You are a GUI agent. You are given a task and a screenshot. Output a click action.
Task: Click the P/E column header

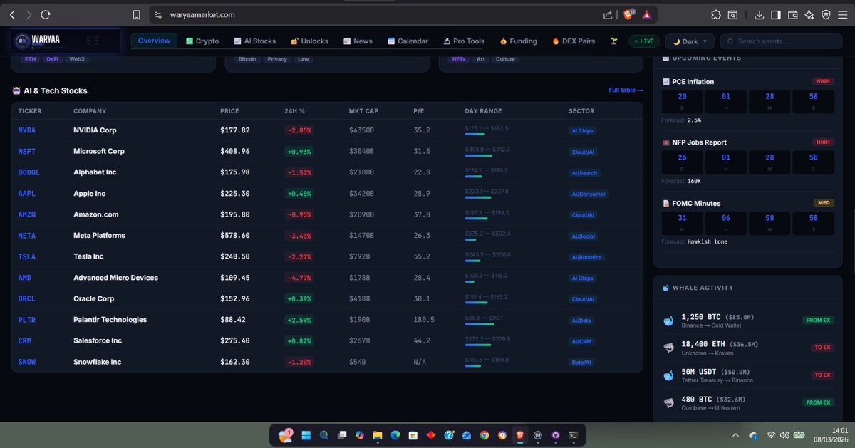point(418,111)
